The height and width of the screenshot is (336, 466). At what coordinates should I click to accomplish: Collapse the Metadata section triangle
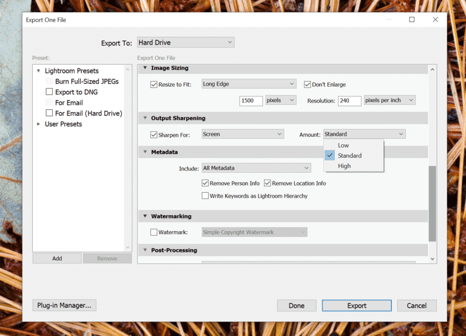pyautogui.click(x=145, y=152)
